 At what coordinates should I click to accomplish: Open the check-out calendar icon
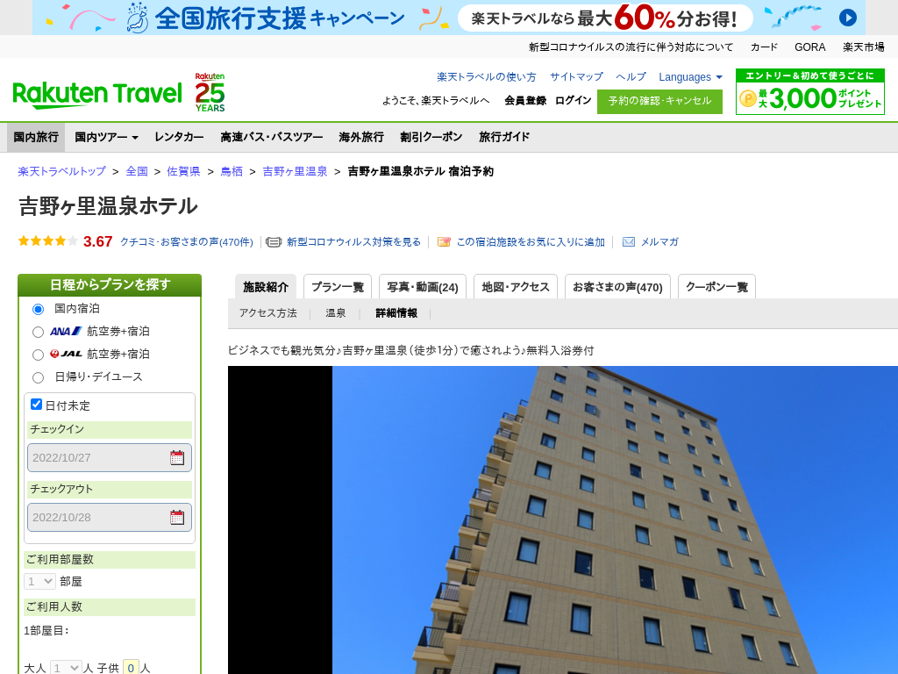pos(177,517)
